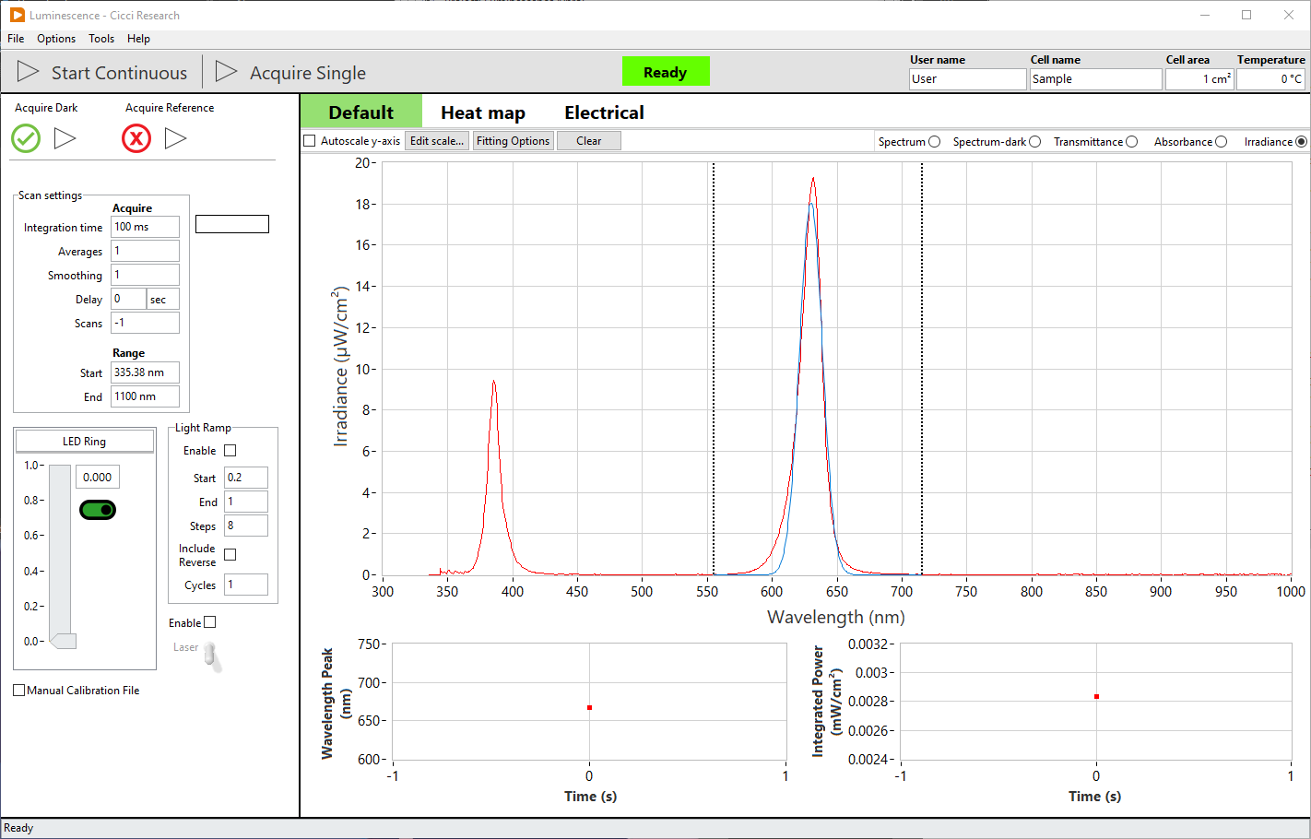Enable the Autoscale y-axis checkbox
Image resolution: width=1311 pixels, height=839 pixels.
tap(310, 141)
